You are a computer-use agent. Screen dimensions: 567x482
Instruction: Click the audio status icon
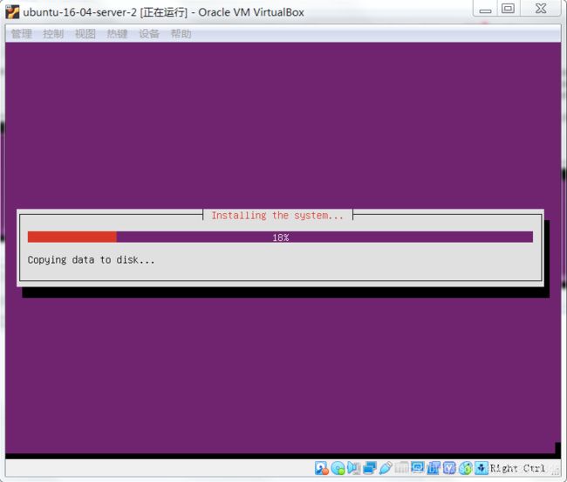(353, 468)
